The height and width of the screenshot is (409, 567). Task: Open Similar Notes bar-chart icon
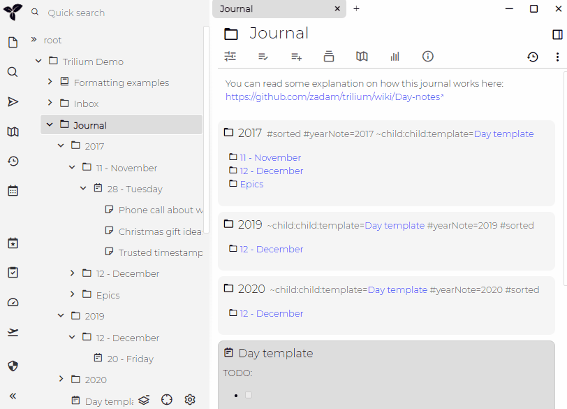pyautogui.click(x=395, y=57)
